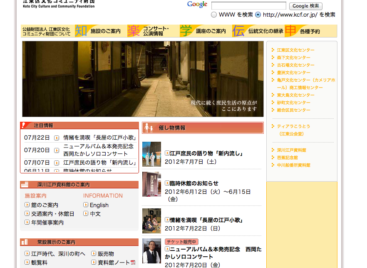Open 芭蕉記念館 sidebar link
Image resolution: width=367 pixels, height=268 pixels.
click(x=287, y=158)
